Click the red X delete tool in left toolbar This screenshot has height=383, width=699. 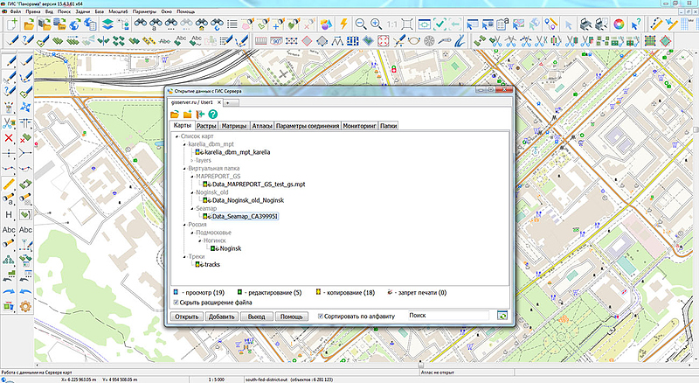tap(9, 137)
